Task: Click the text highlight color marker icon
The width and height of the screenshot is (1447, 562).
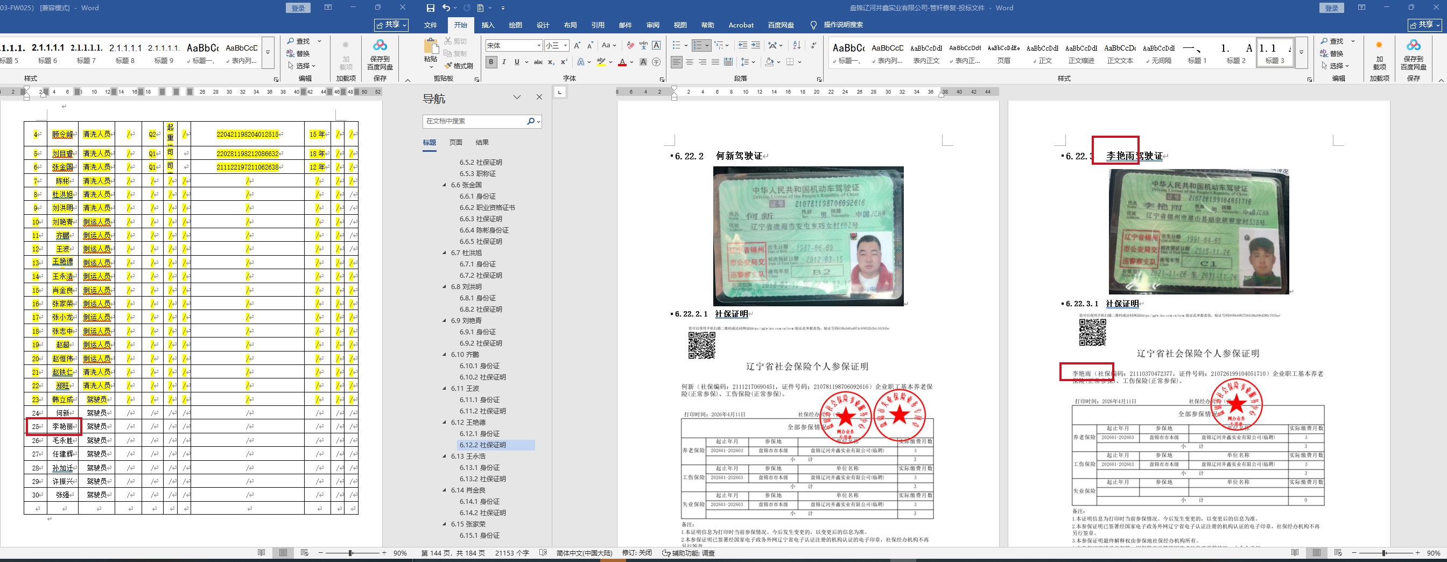Action: click(x=601, y=62)
